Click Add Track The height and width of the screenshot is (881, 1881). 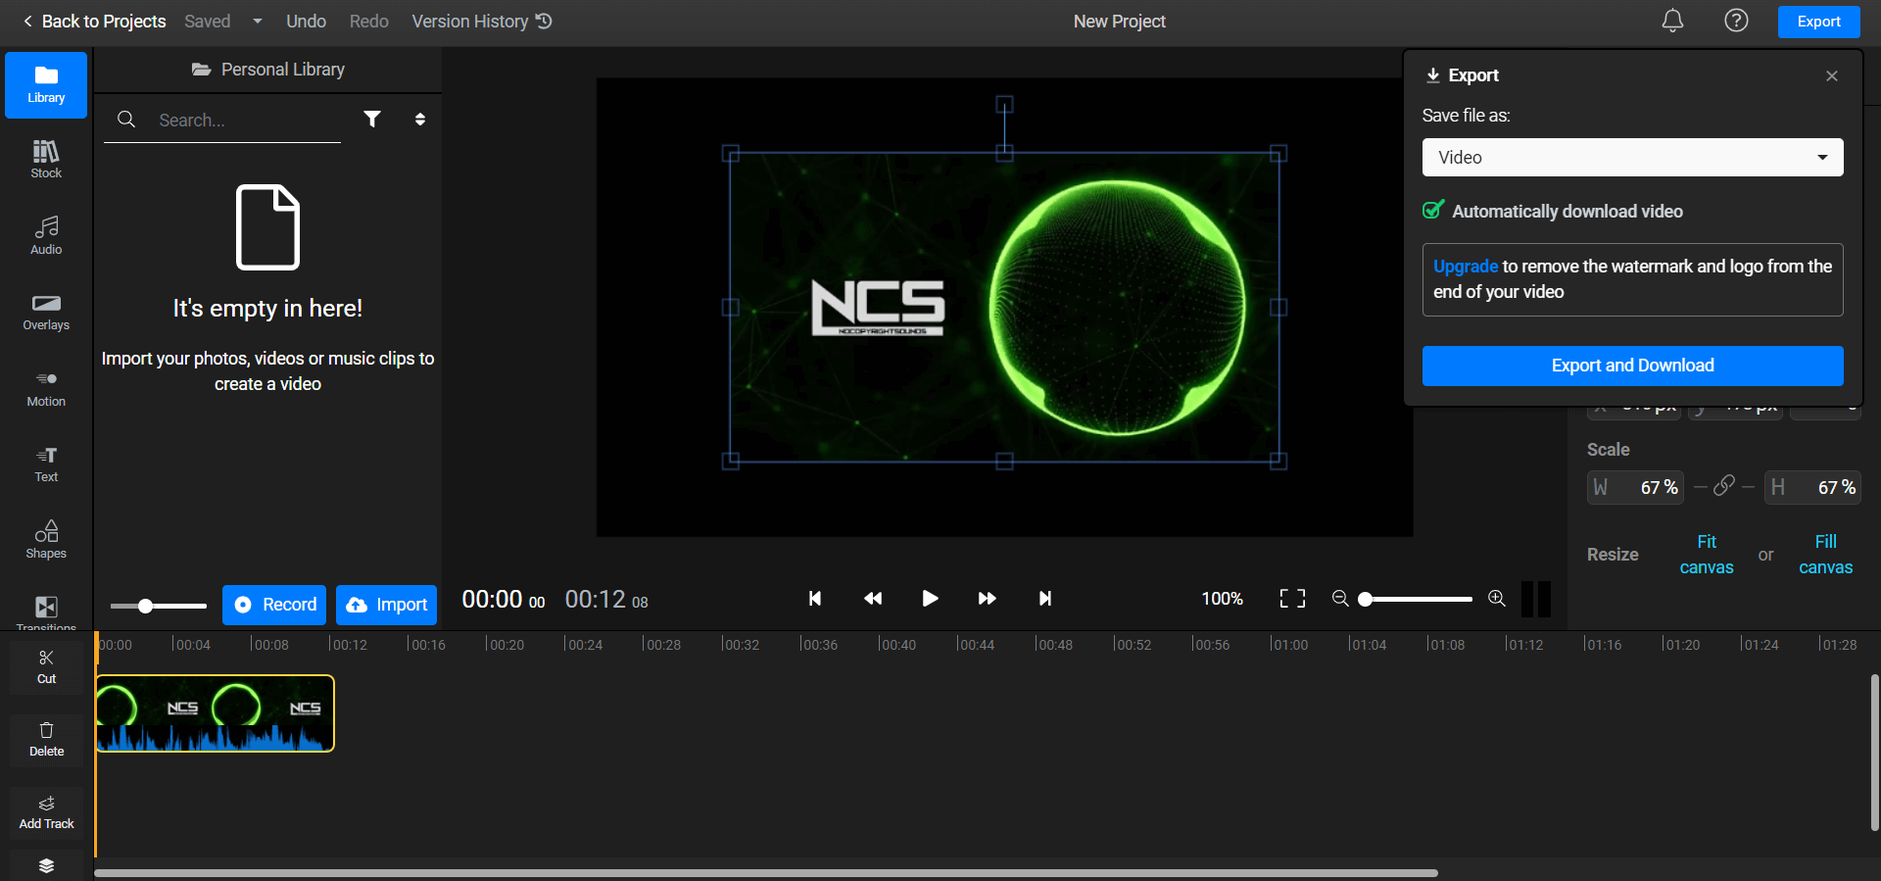(x=46, y=812)
